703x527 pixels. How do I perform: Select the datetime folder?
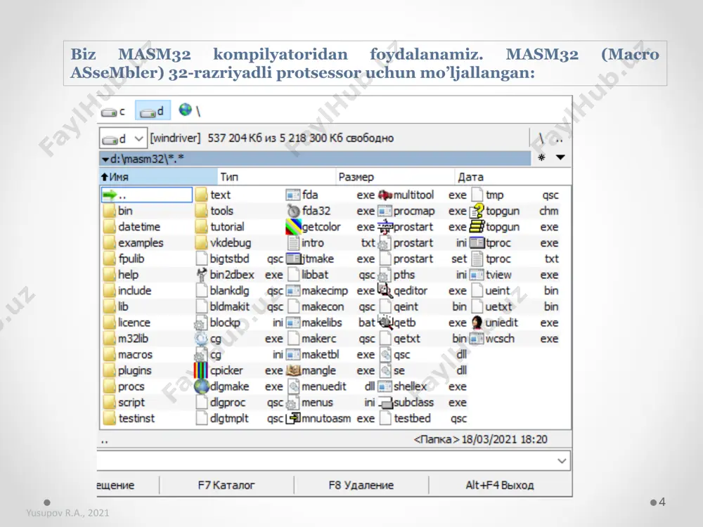pyautogui.click(x=131, y=227)
